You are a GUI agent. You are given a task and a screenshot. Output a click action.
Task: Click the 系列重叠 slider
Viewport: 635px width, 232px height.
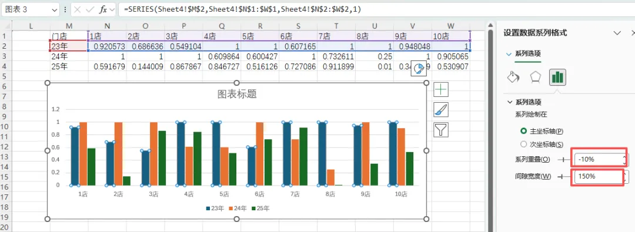pos(563,160)
